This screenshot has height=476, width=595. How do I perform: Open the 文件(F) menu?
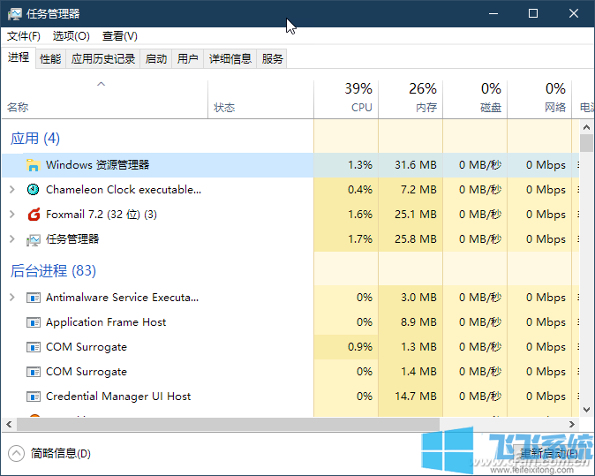point(24,36)
